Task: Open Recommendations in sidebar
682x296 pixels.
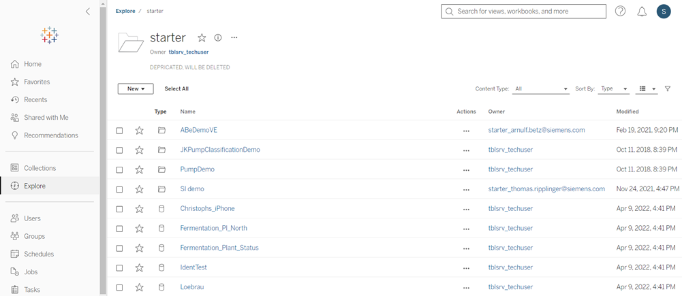Action: pos(50,135)
